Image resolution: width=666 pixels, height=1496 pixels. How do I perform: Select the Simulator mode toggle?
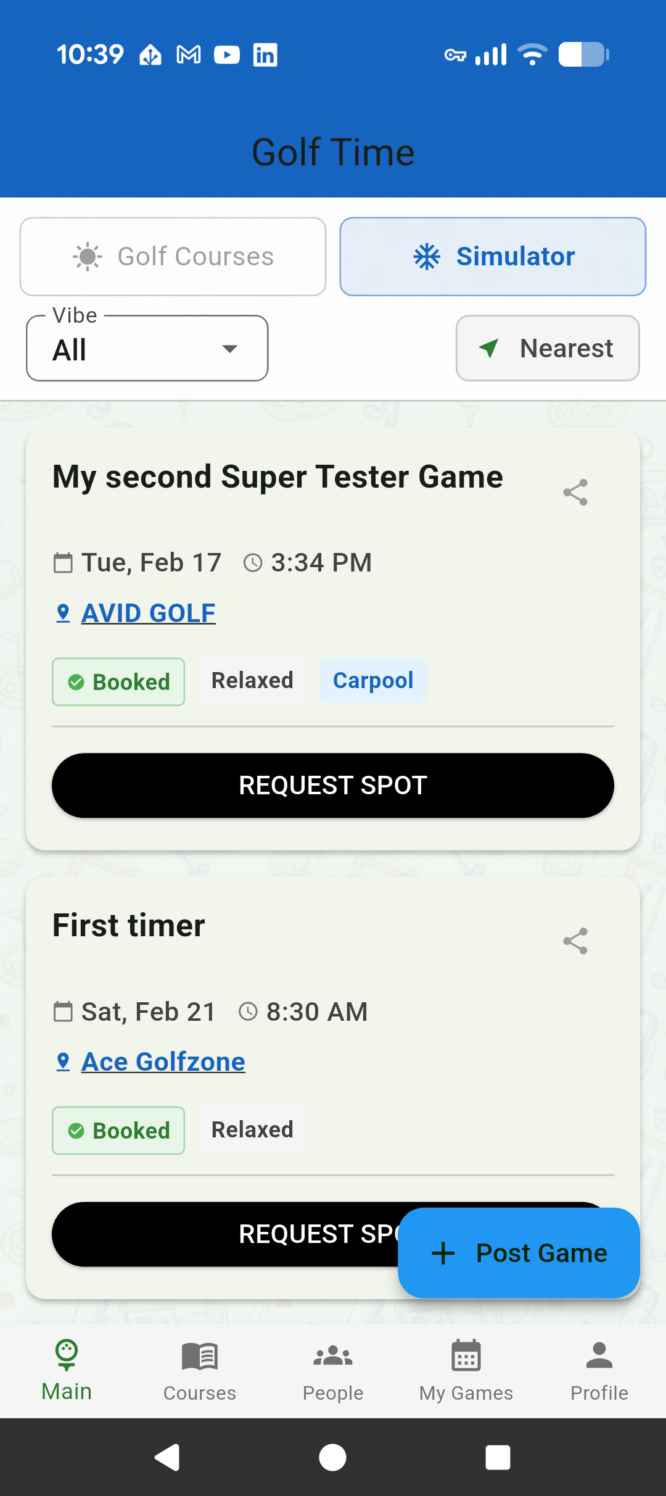coord(493,257)
